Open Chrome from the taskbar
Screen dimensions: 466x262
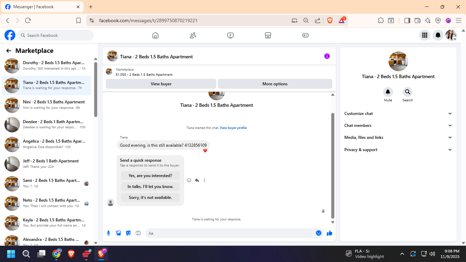point(57,254)
